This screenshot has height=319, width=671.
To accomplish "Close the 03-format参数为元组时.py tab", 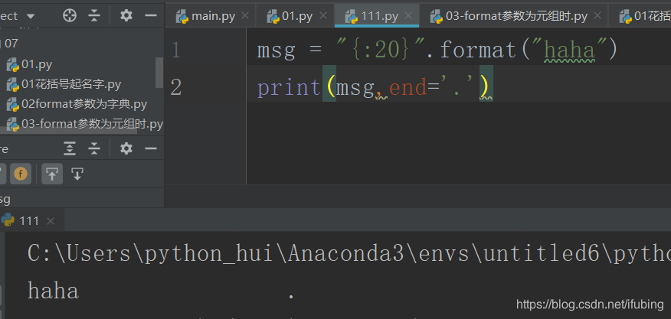I will [597, 16].
